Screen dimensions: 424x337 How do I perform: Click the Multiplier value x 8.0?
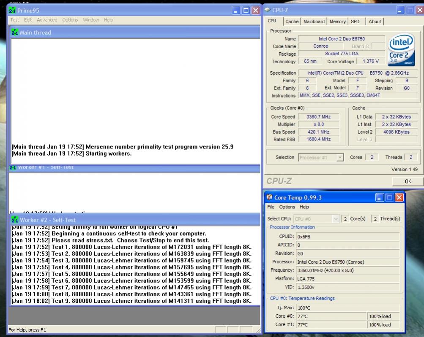point(319,124)
